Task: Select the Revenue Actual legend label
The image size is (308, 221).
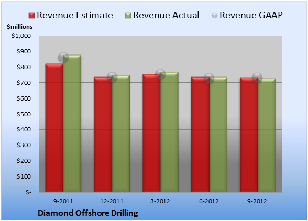Action: pos(166,15)
